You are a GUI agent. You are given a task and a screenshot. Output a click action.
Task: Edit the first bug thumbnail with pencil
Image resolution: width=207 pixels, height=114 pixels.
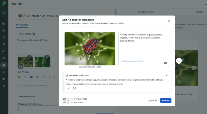[x=29, y=58]
